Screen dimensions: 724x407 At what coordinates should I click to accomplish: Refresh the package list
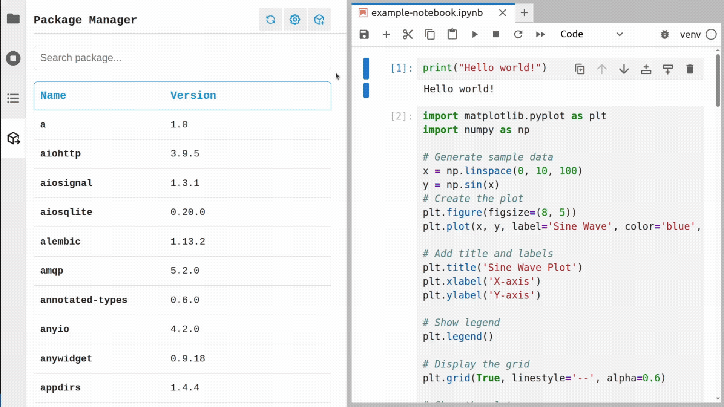pyautogui.click(x=271, y=20)
